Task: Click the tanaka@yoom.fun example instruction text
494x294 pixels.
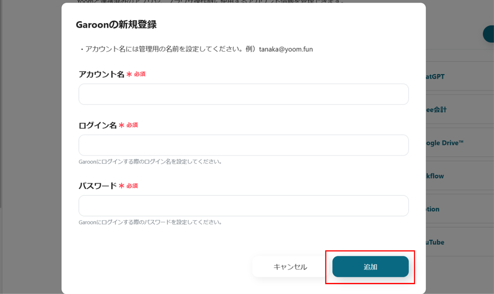Action: click(x=196, y=49)
